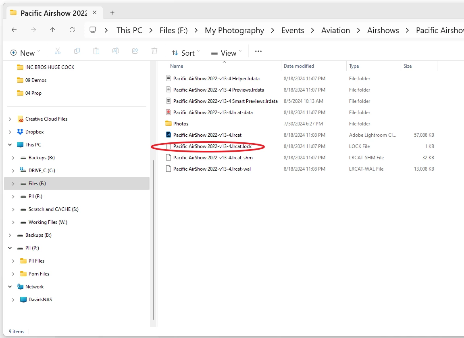Click the Smart Previews.lrdata file icon
Screen dimensions: 464x338
[169, 101]
